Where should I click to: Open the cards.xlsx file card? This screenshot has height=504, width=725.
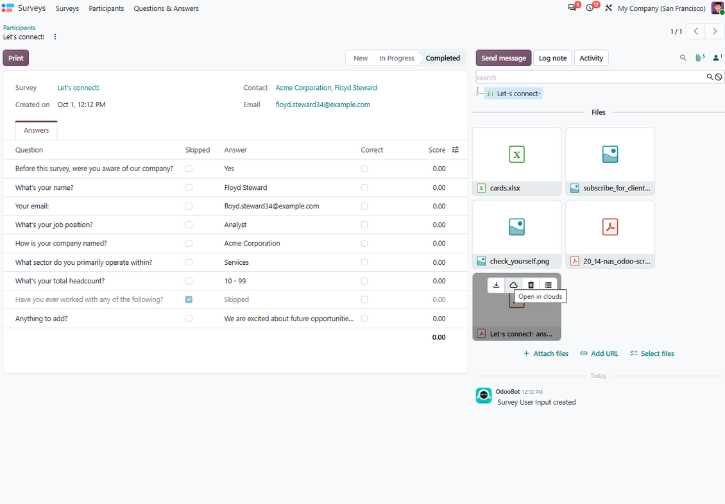(x=517, y=162)
